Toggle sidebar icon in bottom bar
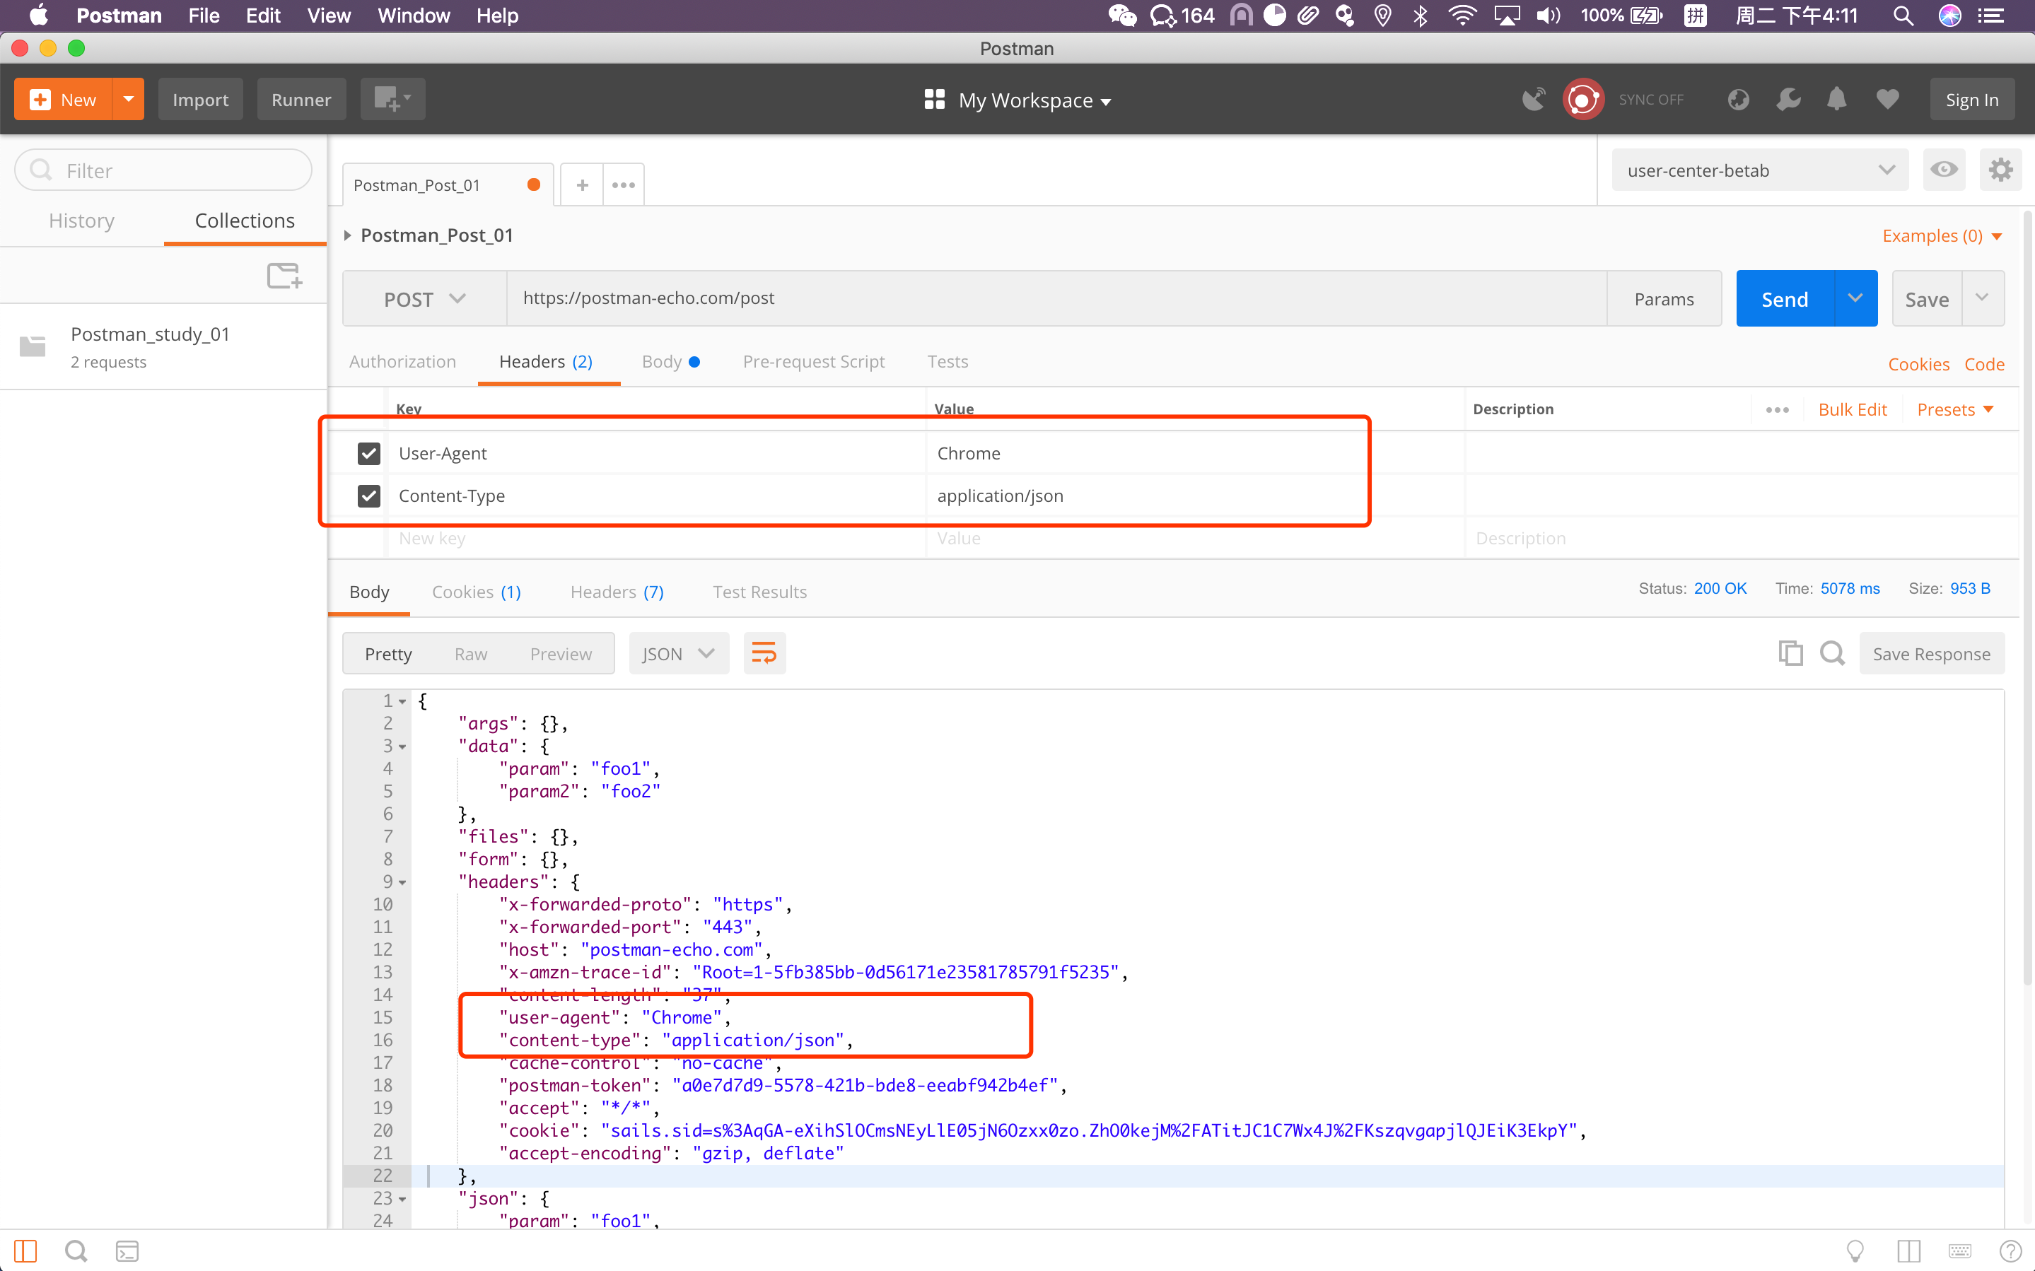 pos(25,1250)
